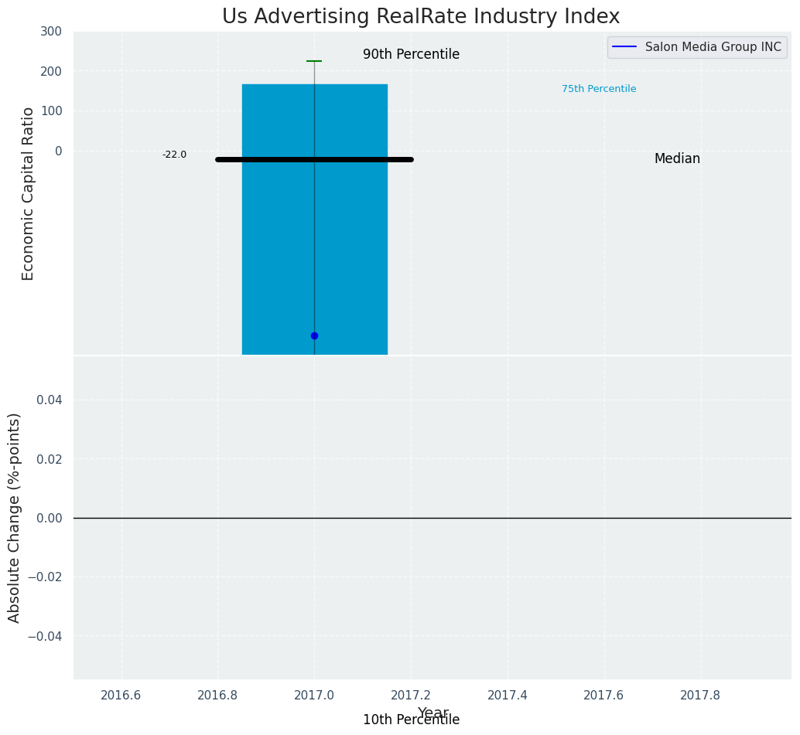
Task: Click the '2017.6' x-axis tick label
Action: [x=604, y=696]
